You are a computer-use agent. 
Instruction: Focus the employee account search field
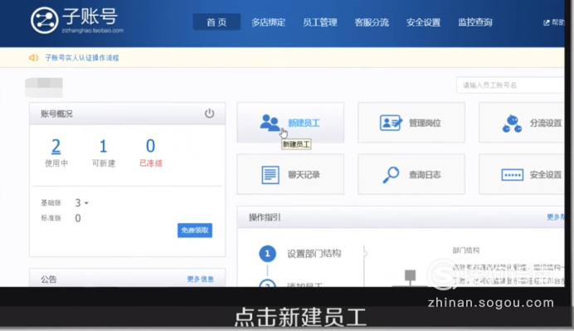(x=510, y=85)
